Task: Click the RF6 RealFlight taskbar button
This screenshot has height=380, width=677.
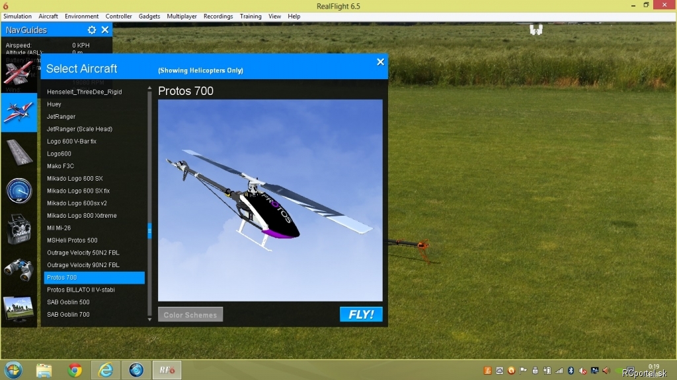Action: (x=167, y=371)
